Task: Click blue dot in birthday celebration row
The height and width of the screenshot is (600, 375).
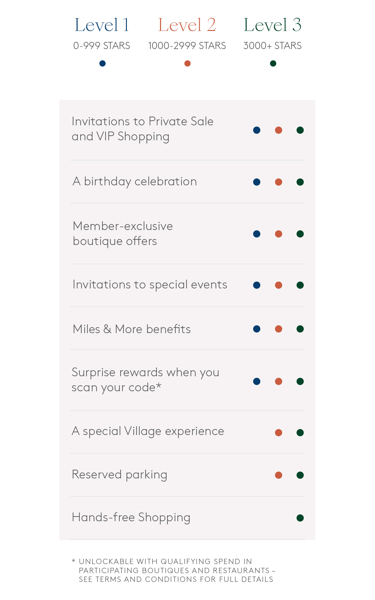Action: click(257, 182)
